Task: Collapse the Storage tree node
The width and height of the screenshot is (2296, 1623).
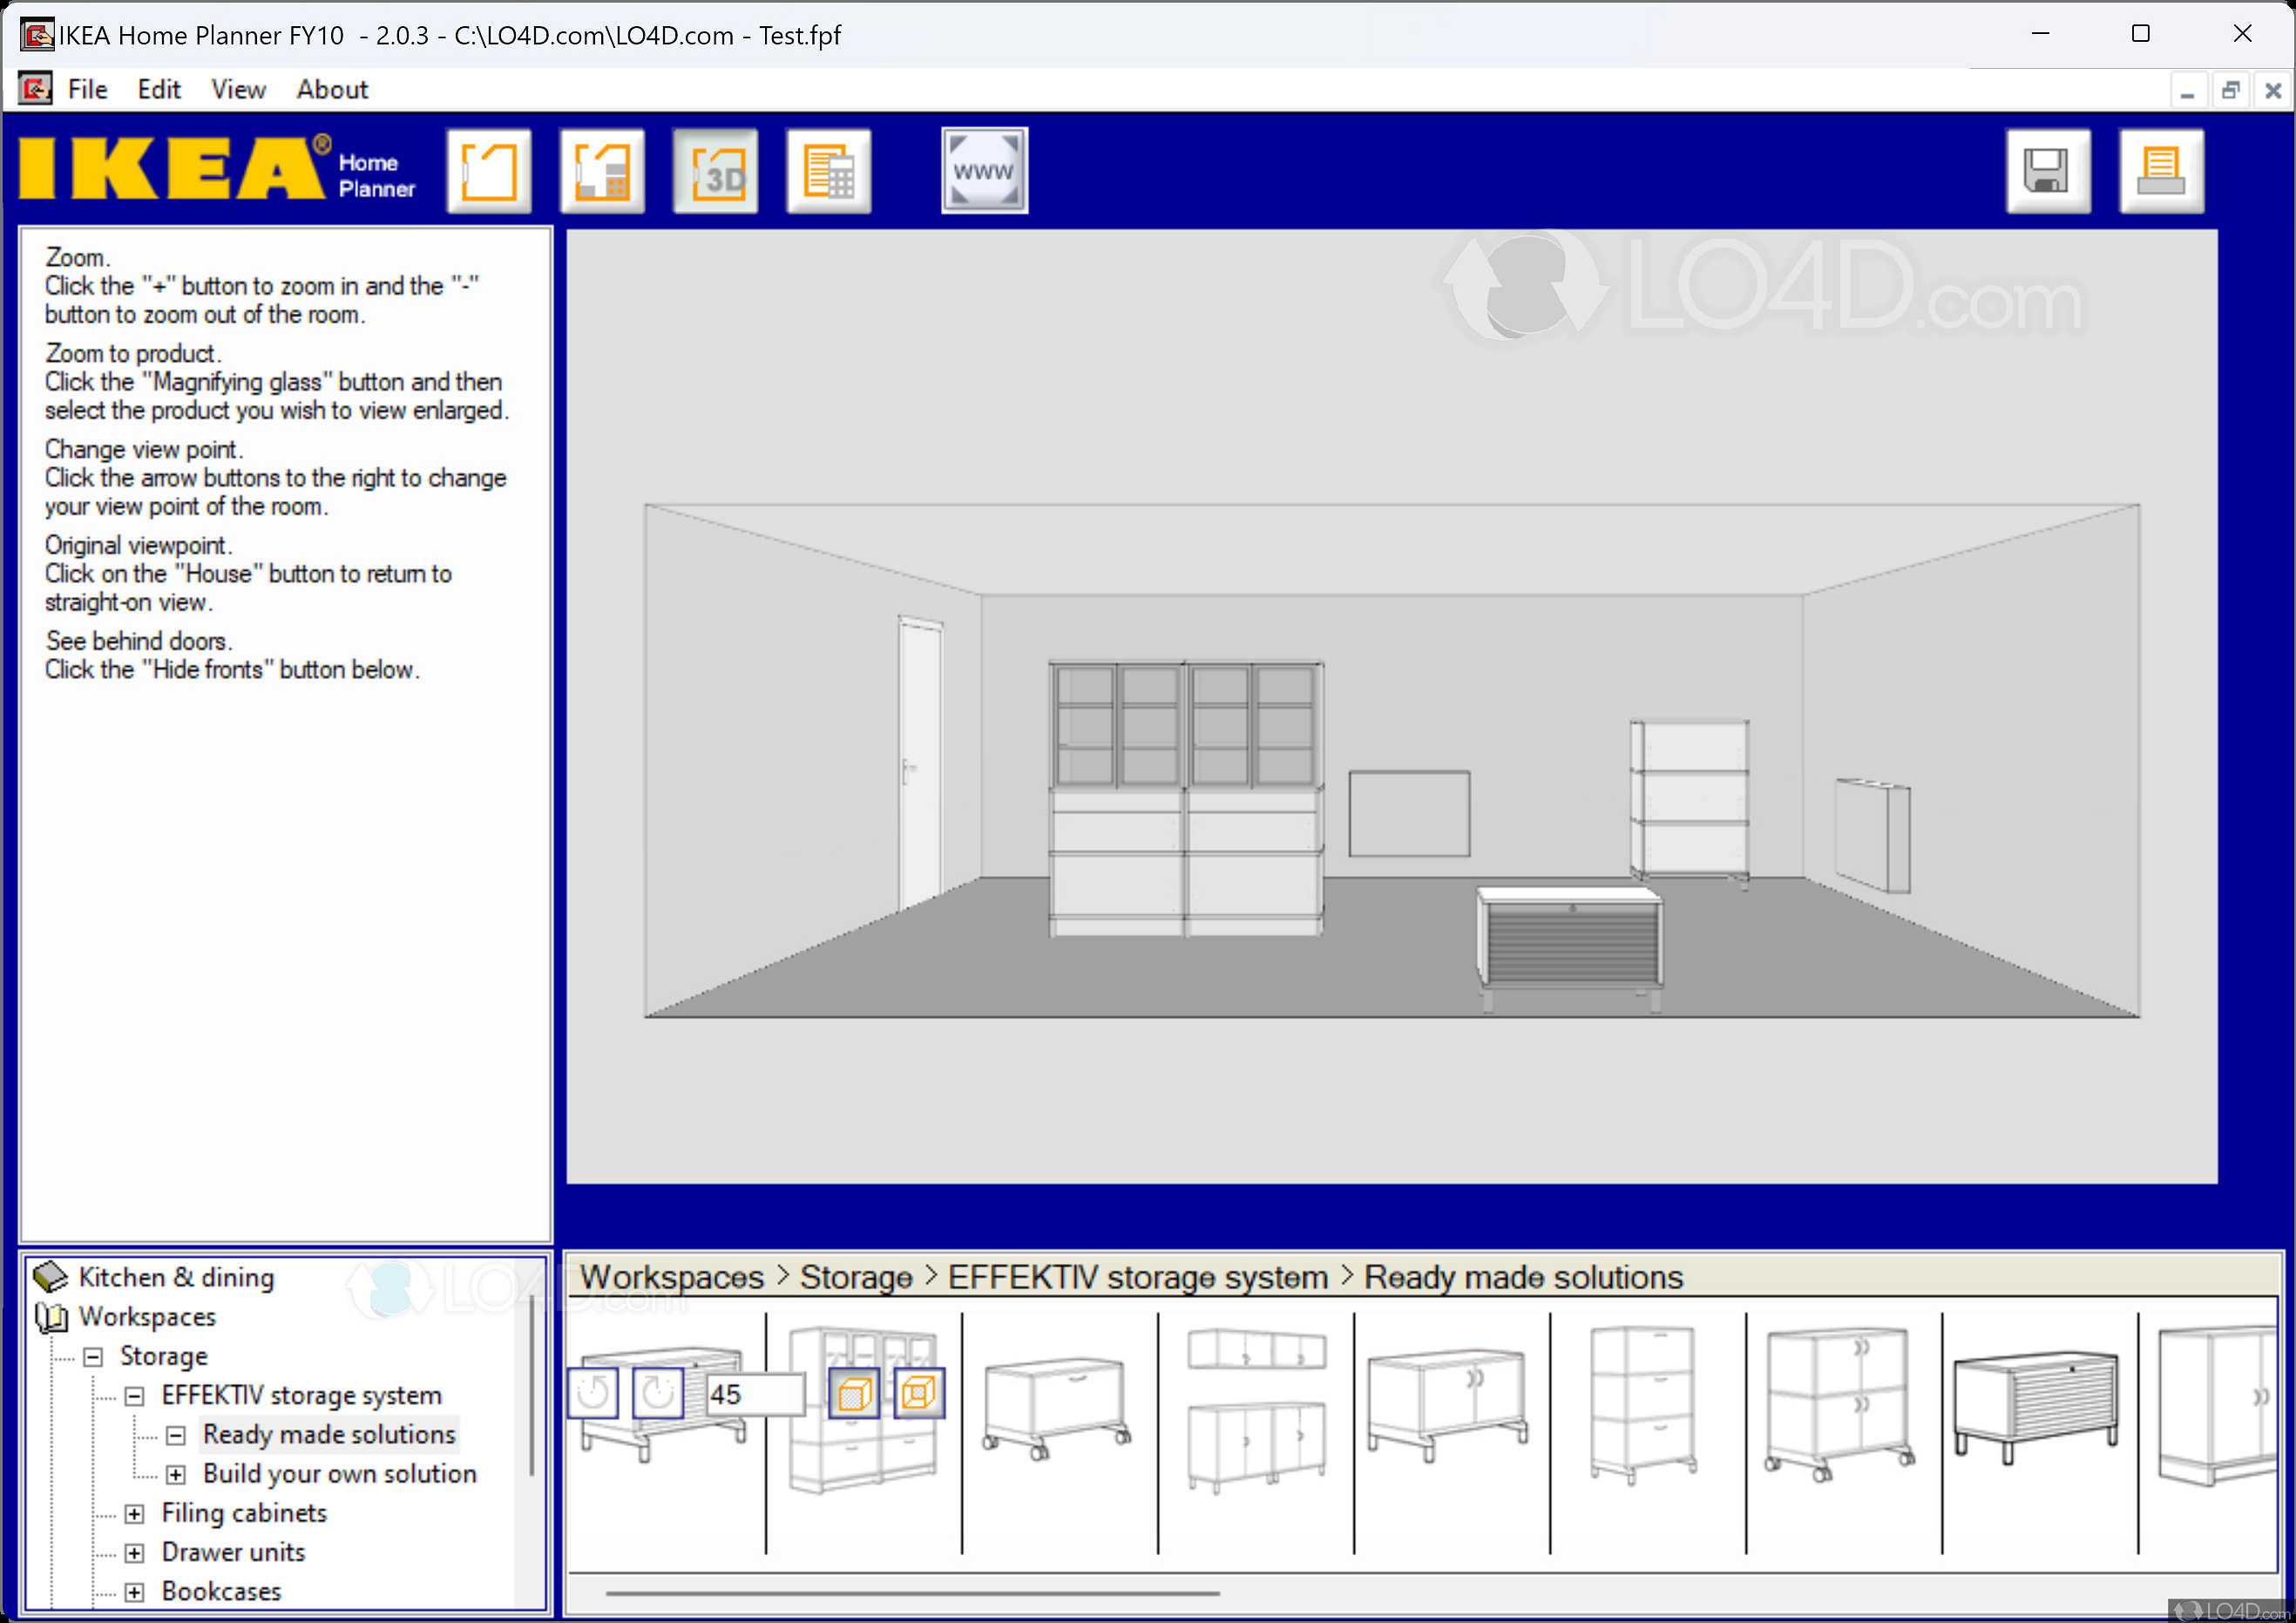Action: point(93,1357)
